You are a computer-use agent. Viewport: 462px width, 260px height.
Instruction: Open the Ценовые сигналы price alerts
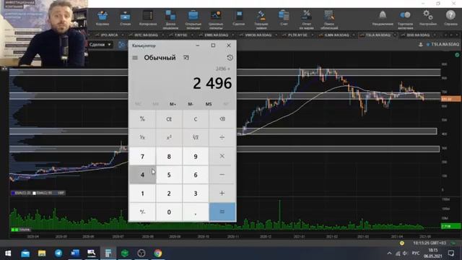point(216,19)
